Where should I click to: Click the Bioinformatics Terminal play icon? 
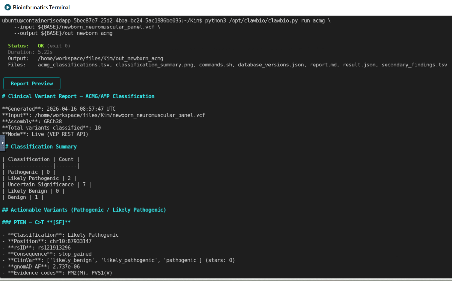pyautogui.click(x=8, y=7)
